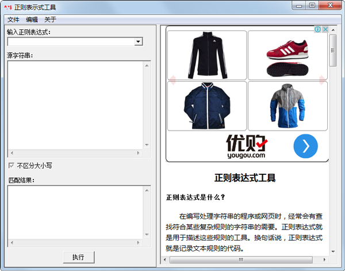Click the help pane scroll left arrow

tap(165, 259)
